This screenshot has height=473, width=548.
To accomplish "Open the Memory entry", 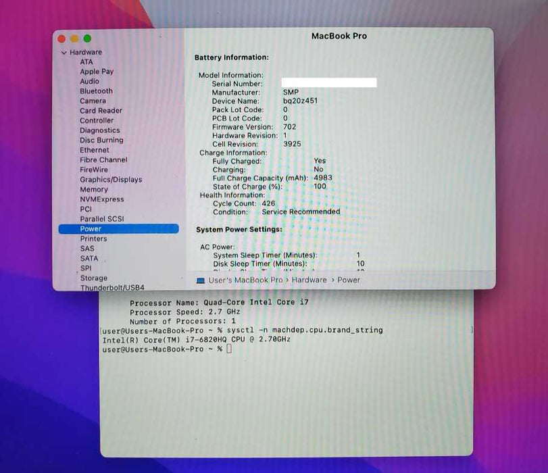I will coord(94,189).
